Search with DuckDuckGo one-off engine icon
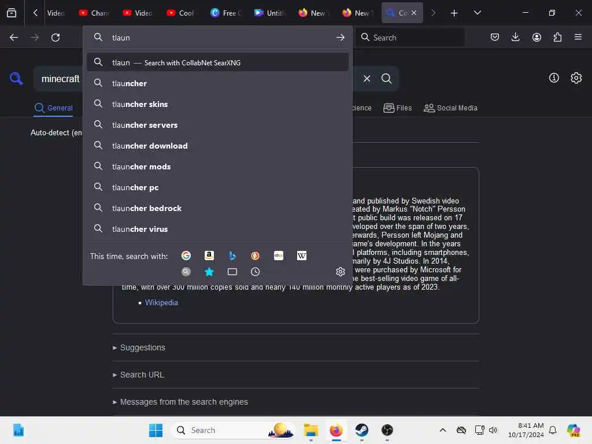 click(x=255, y=256)
